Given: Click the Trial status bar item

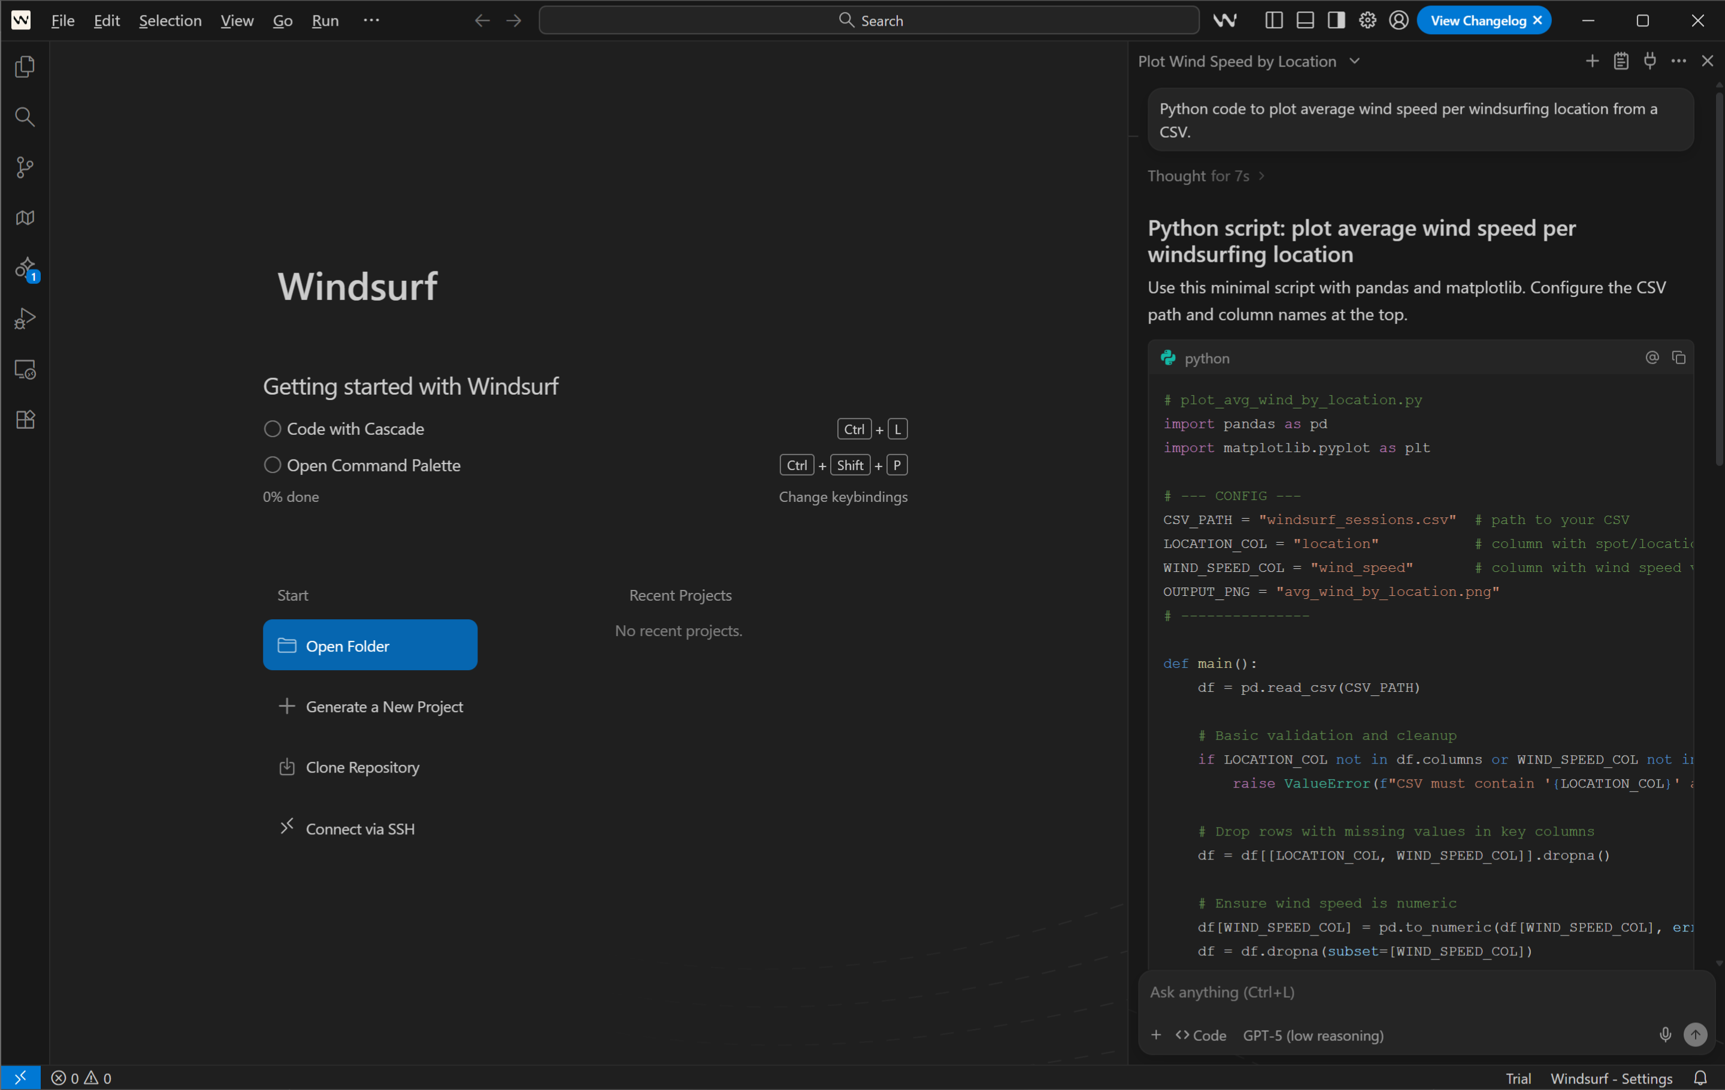Looking at the screenshot, I should (1518, 1078).
